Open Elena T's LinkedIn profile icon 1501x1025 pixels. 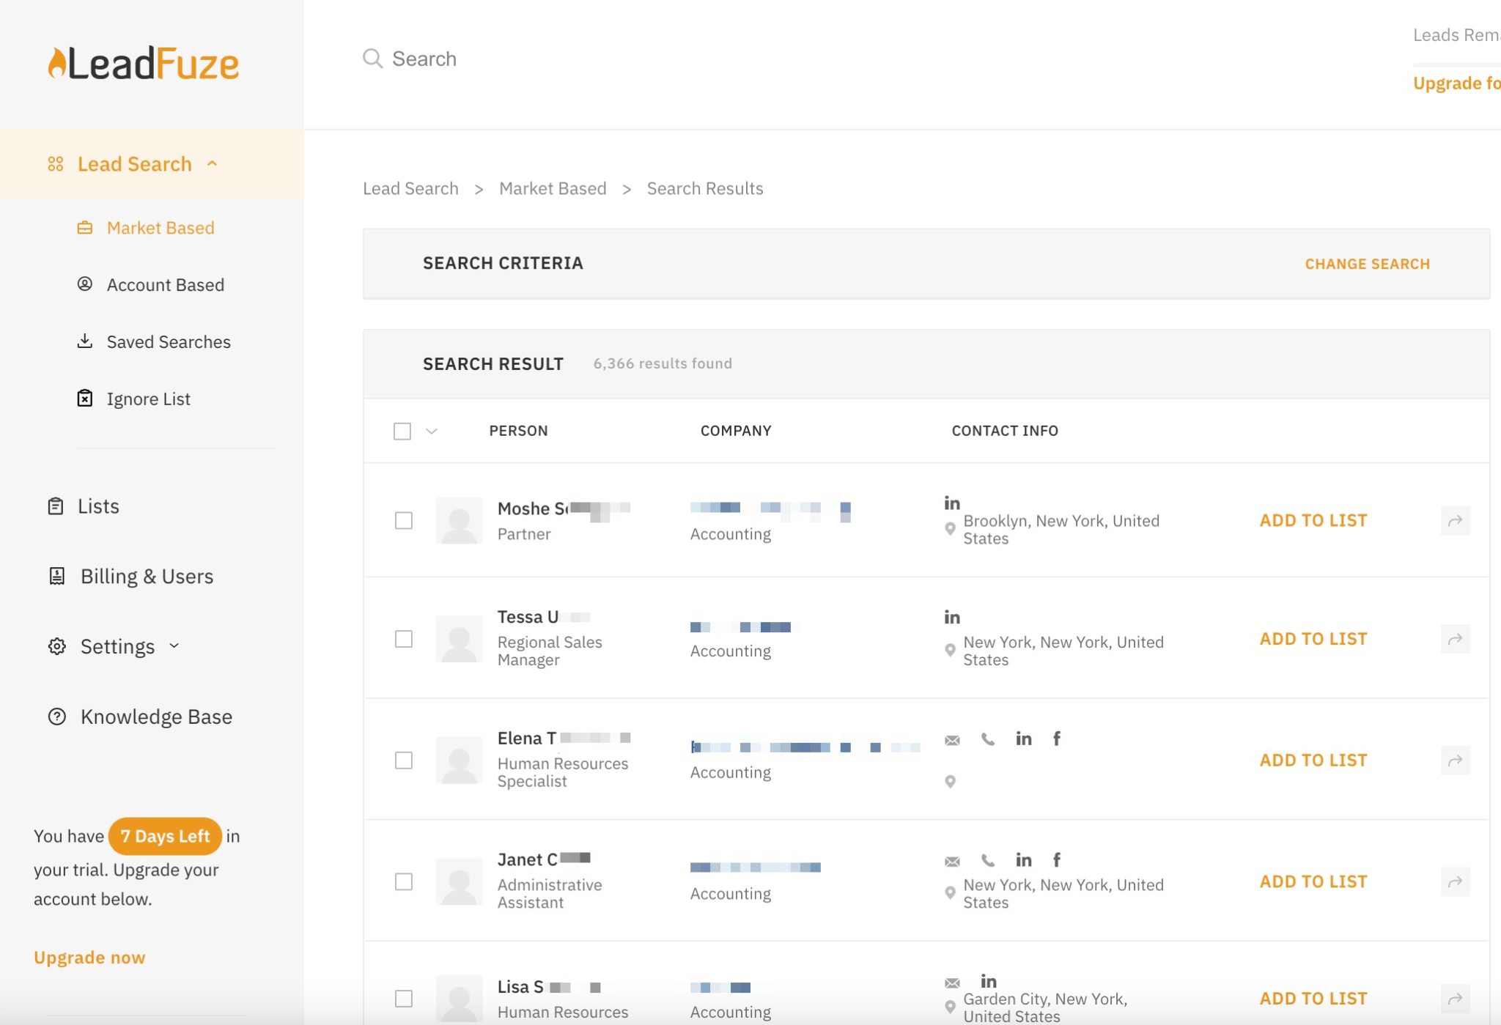click(x=1023, y=739)
